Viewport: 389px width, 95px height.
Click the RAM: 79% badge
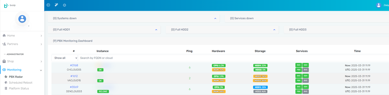[219, 81]
